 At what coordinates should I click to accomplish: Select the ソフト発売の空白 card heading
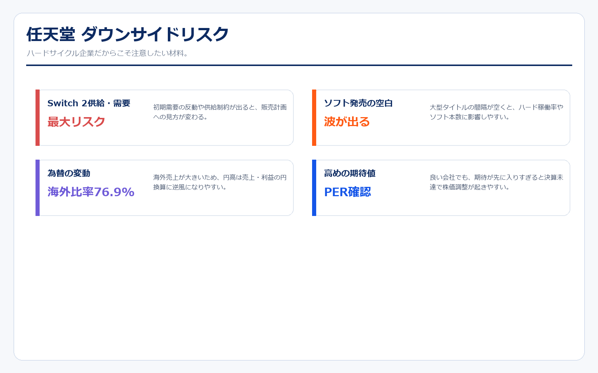point(358,103)
